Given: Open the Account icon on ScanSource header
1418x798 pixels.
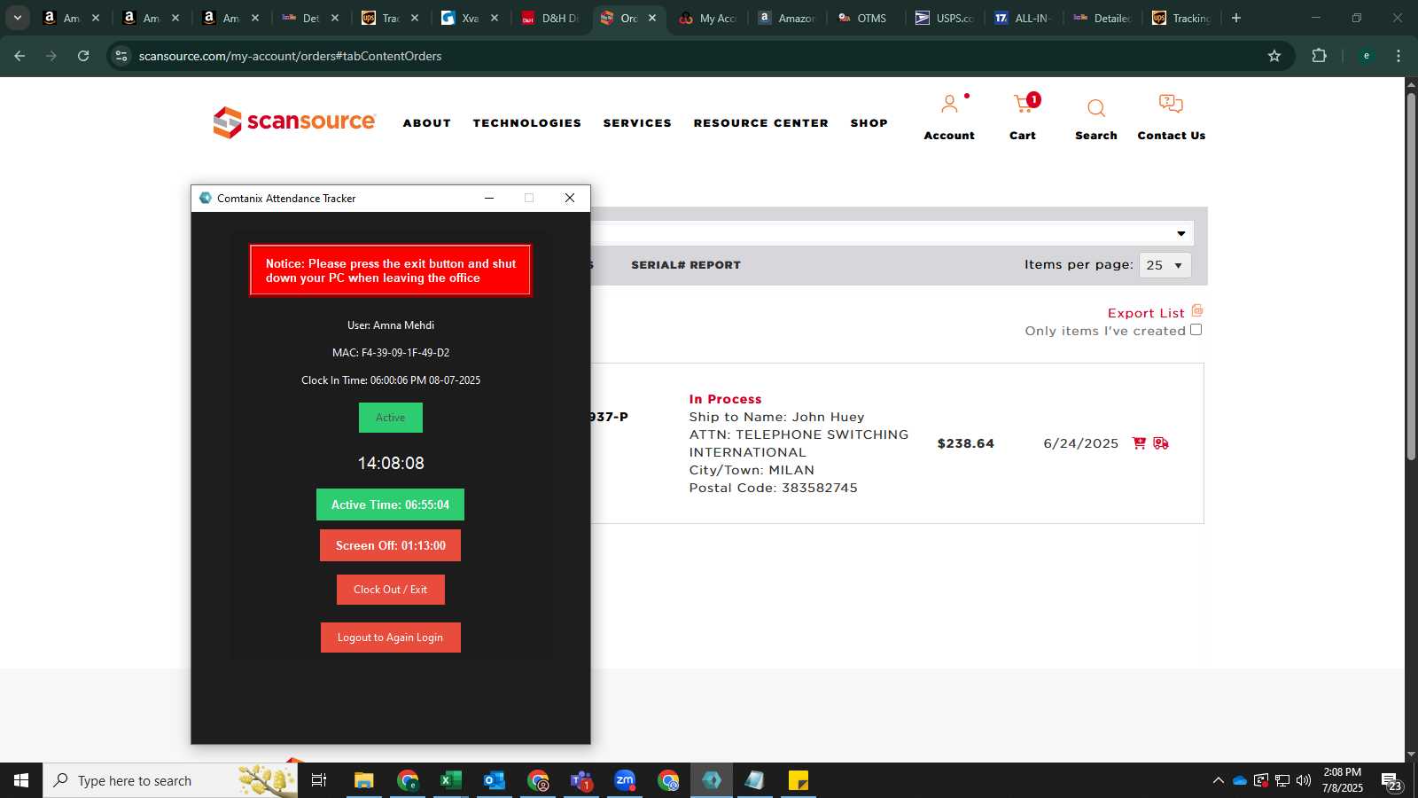Looking at the screenshot, I should pyautogui.click(x=949, y=106).
